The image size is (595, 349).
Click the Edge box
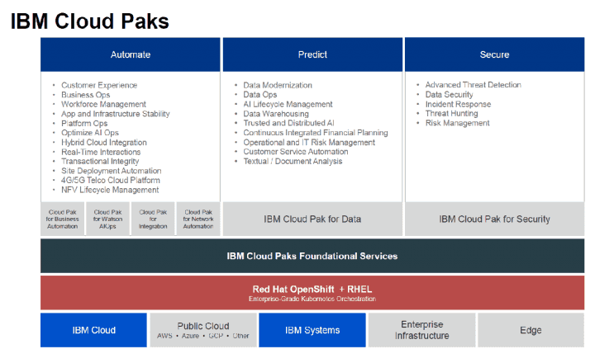pyautogui.click(x=531, y=330)
